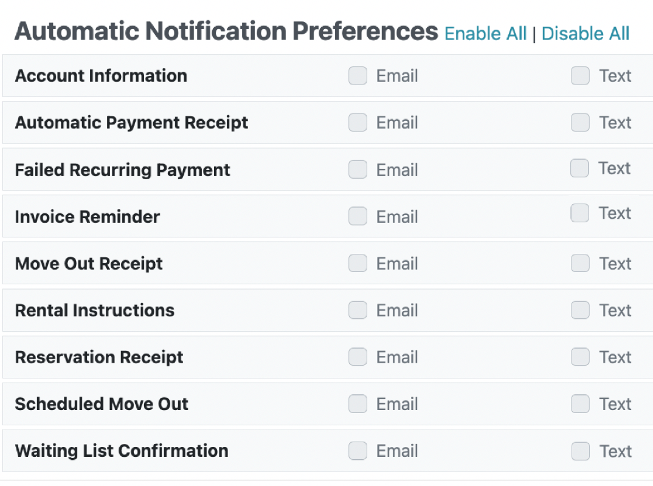The width and height of the screenshot is (653, 486).
Task: Enable Text for Automatic Payment Receipt
Action: [x=580, y=123]
